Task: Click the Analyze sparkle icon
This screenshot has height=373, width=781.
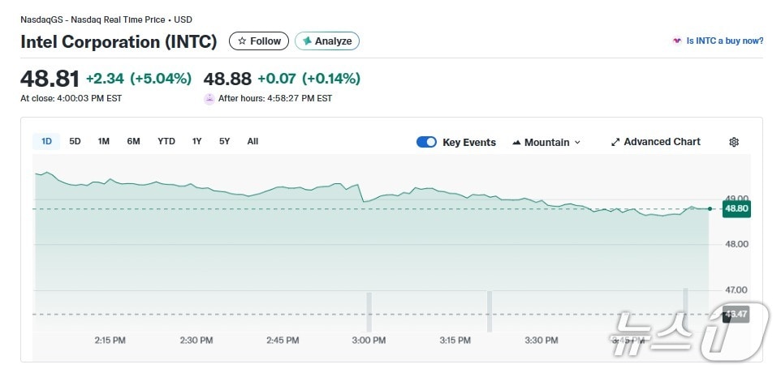Action: [307, 41]
